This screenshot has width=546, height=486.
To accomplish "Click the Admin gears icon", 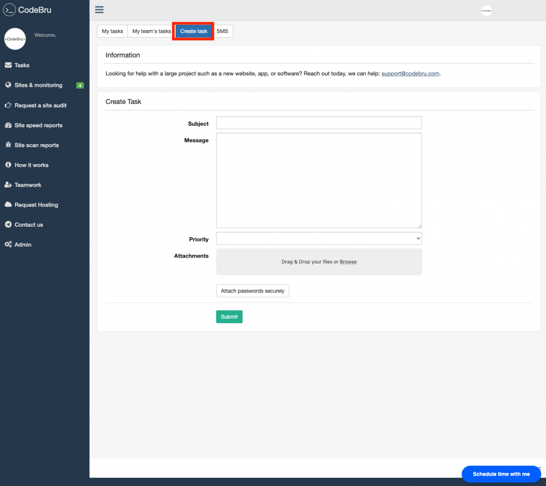I will pos(8,244).
